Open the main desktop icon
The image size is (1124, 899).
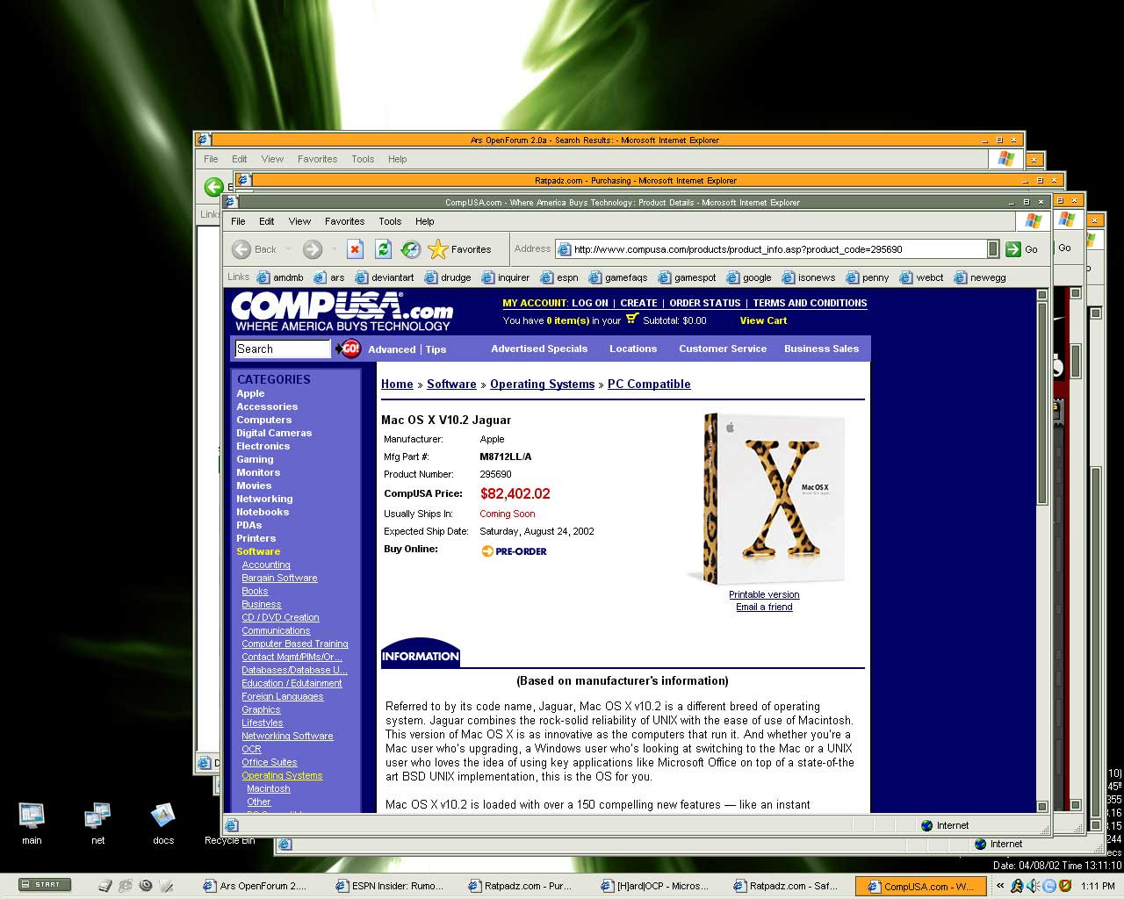(x=32, y=823)
